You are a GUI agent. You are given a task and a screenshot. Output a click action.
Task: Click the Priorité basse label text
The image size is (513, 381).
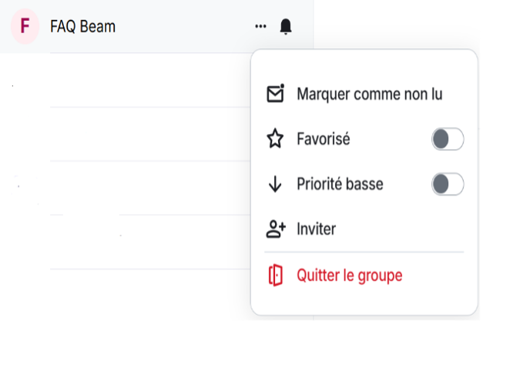click(x=340, y=184)
